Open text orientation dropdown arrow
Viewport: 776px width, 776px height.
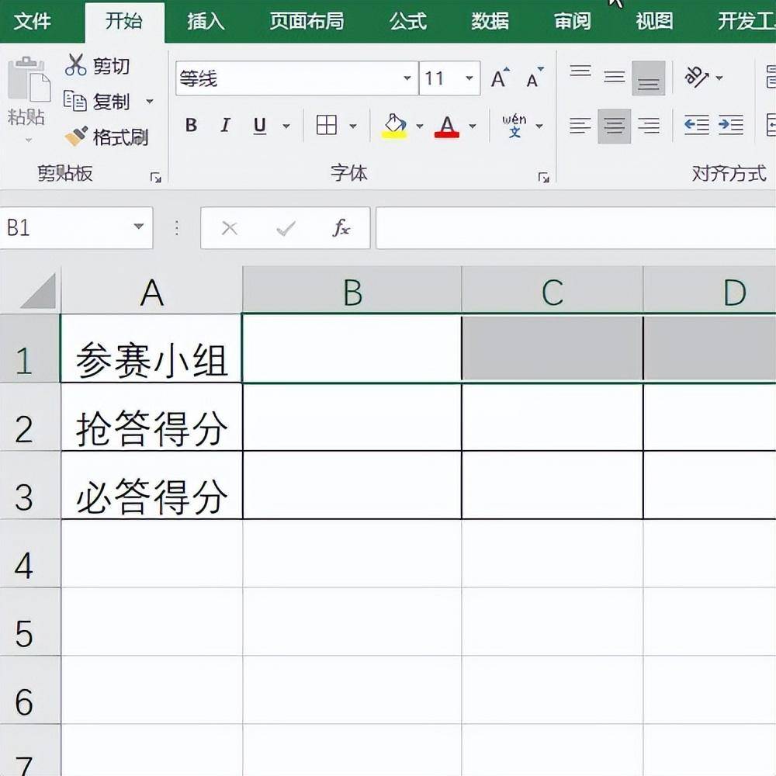point(719,78)
